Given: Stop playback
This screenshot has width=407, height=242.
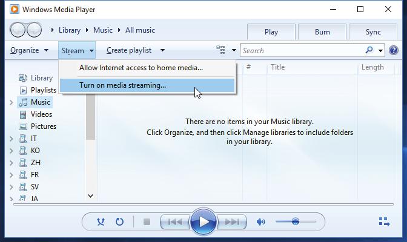Looking at the screenshot, I should 147,222.
